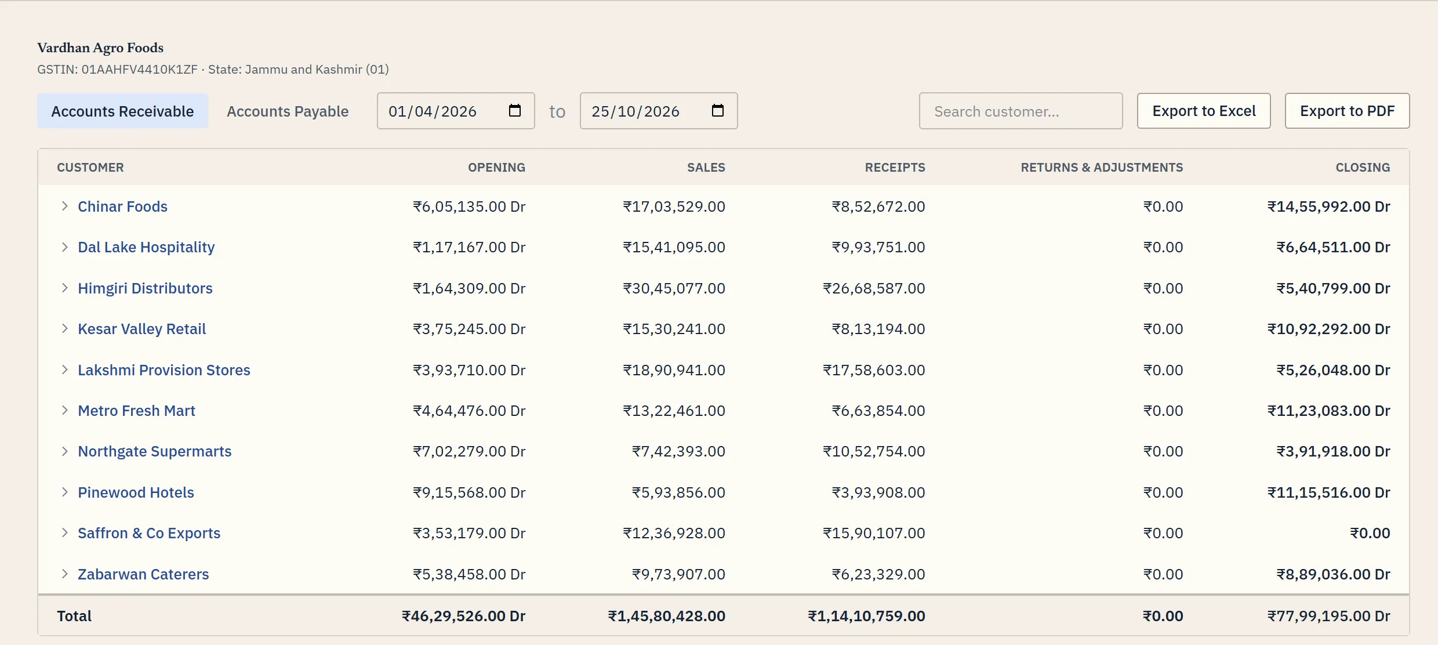Select Himgiri Distributors sales ₹30,45,077.00
Viewport: 1438px width, 645px height.
[x=674, y=288]
